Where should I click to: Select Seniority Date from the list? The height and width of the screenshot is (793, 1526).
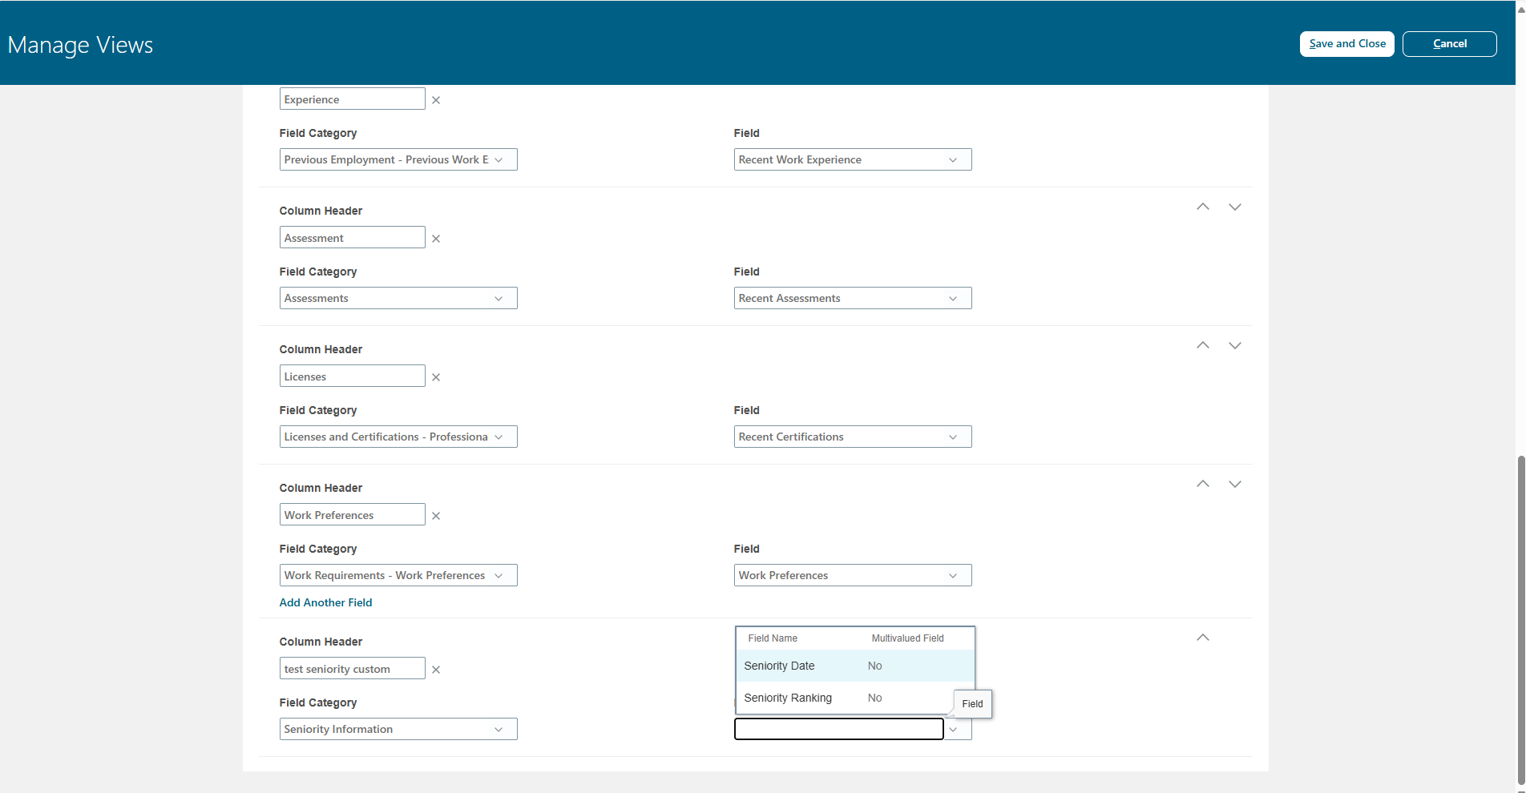point(855,666)
